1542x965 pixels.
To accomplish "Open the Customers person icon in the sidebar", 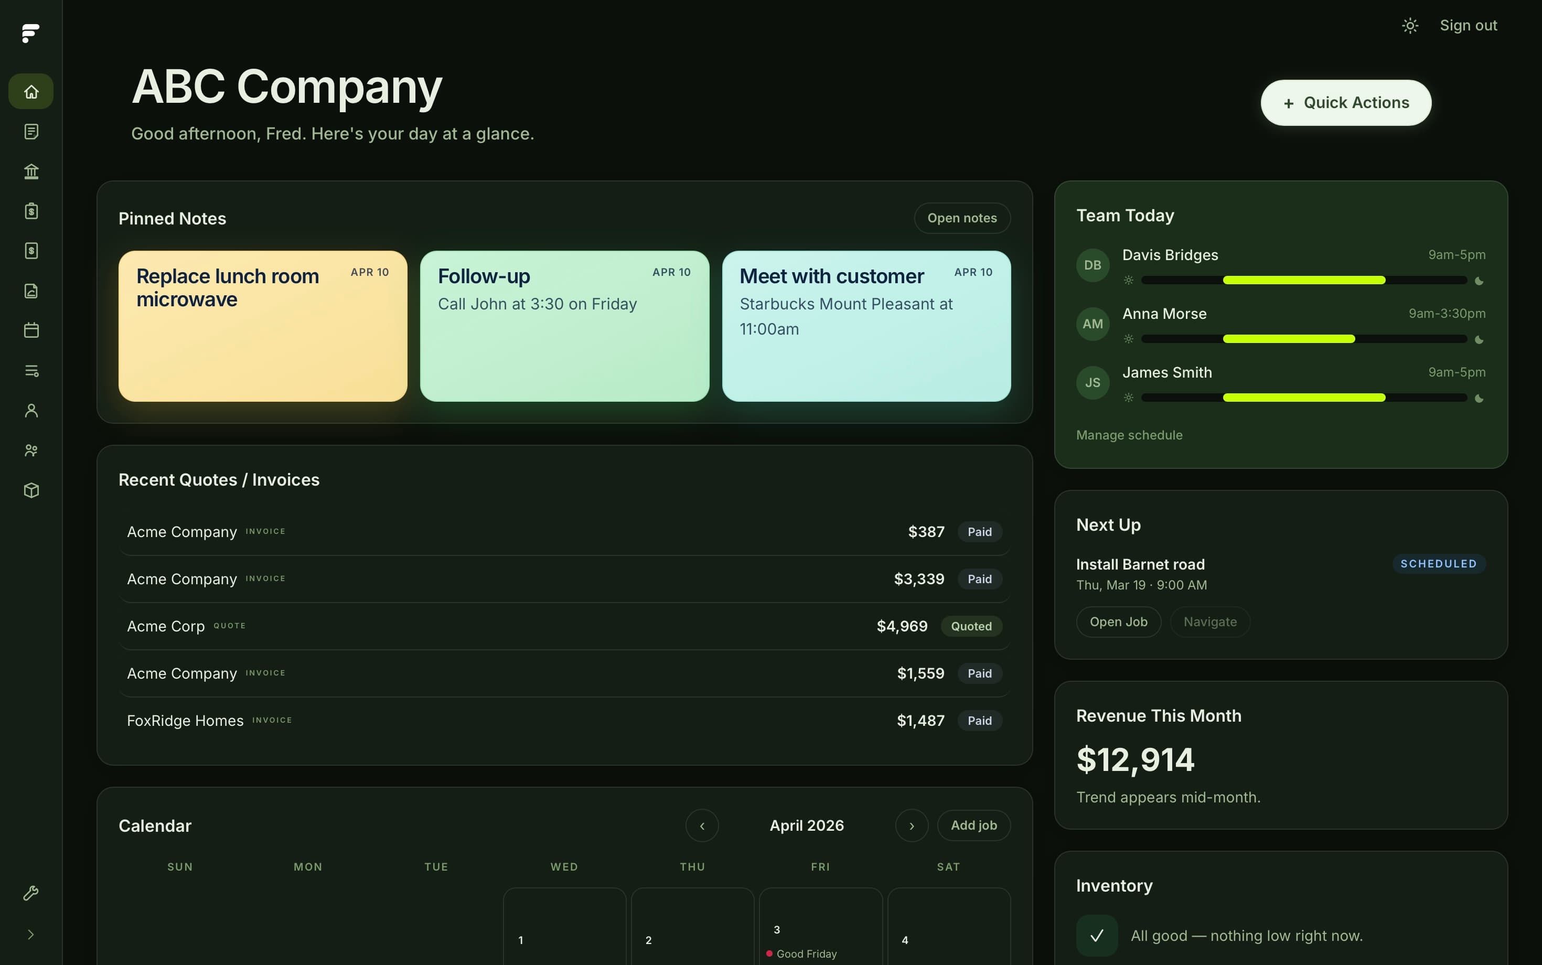I will (x=30, y=410).
